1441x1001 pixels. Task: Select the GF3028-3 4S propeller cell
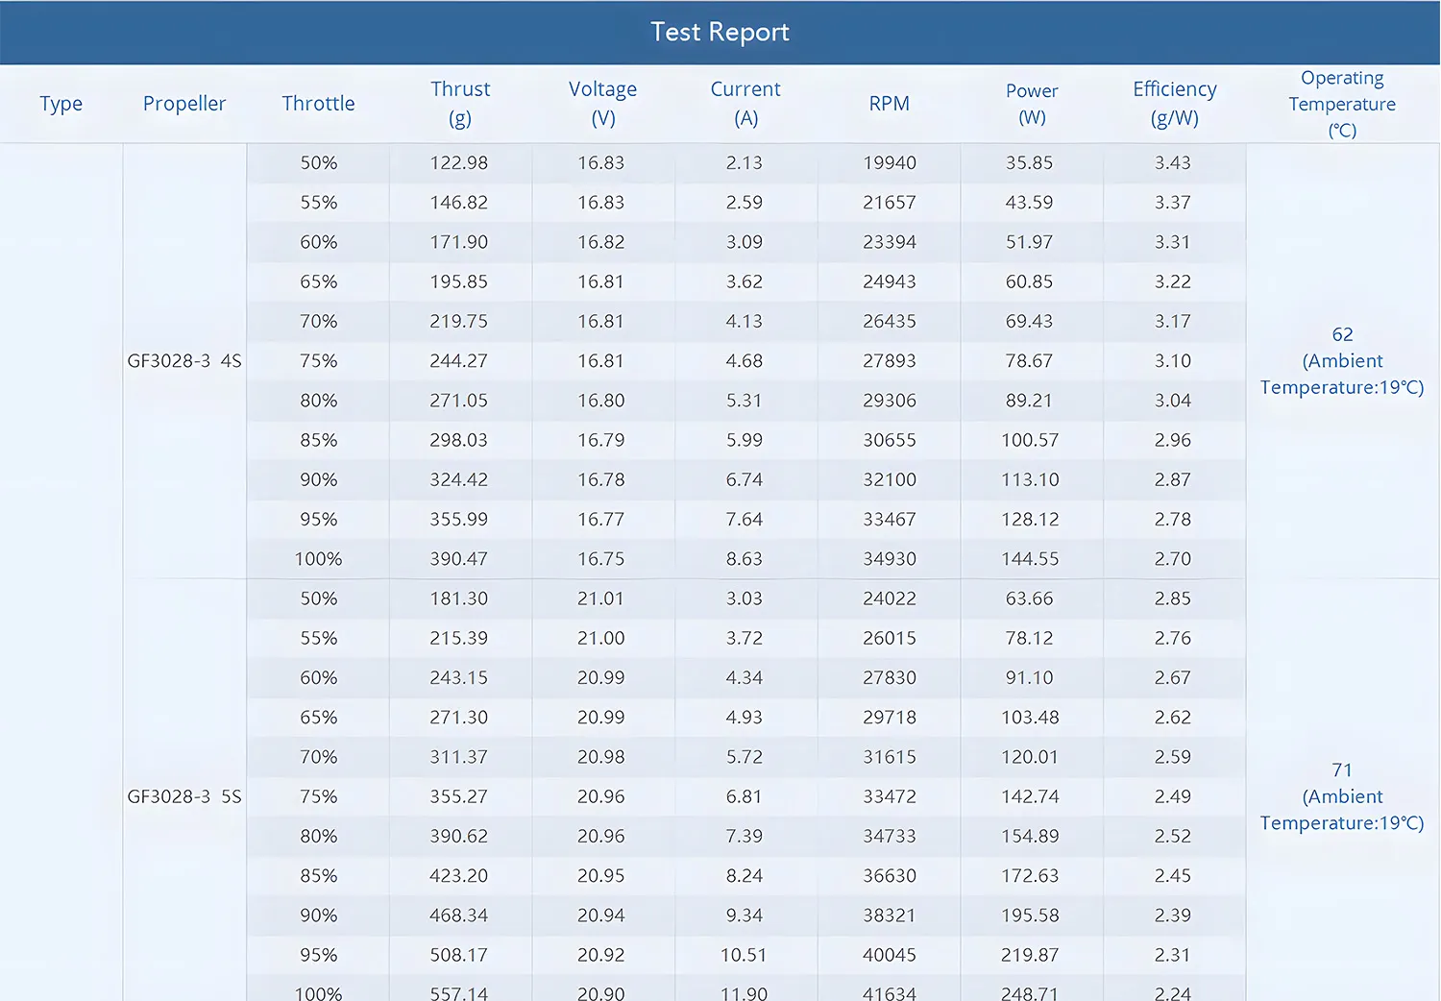(184, 361)
